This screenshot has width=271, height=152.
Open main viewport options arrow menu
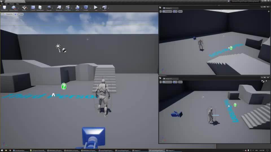tap(2, 14)
